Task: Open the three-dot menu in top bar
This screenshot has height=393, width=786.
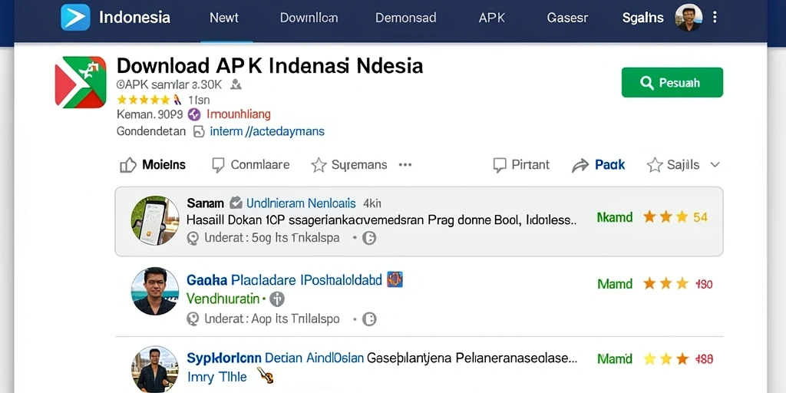Action: [x=715, y=18]
